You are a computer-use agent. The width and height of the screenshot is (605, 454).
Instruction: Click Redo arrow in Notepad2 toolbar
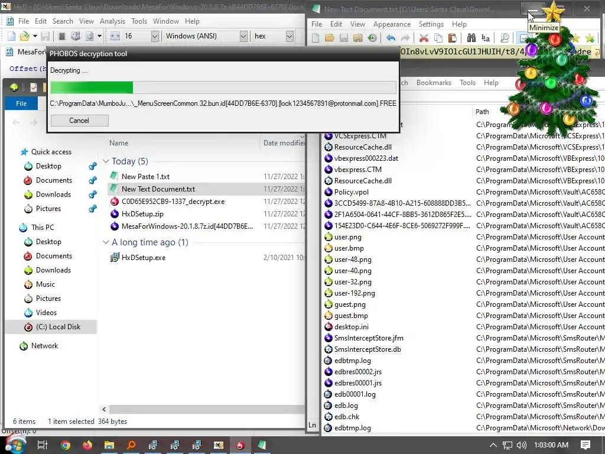[x=405, y=38]
